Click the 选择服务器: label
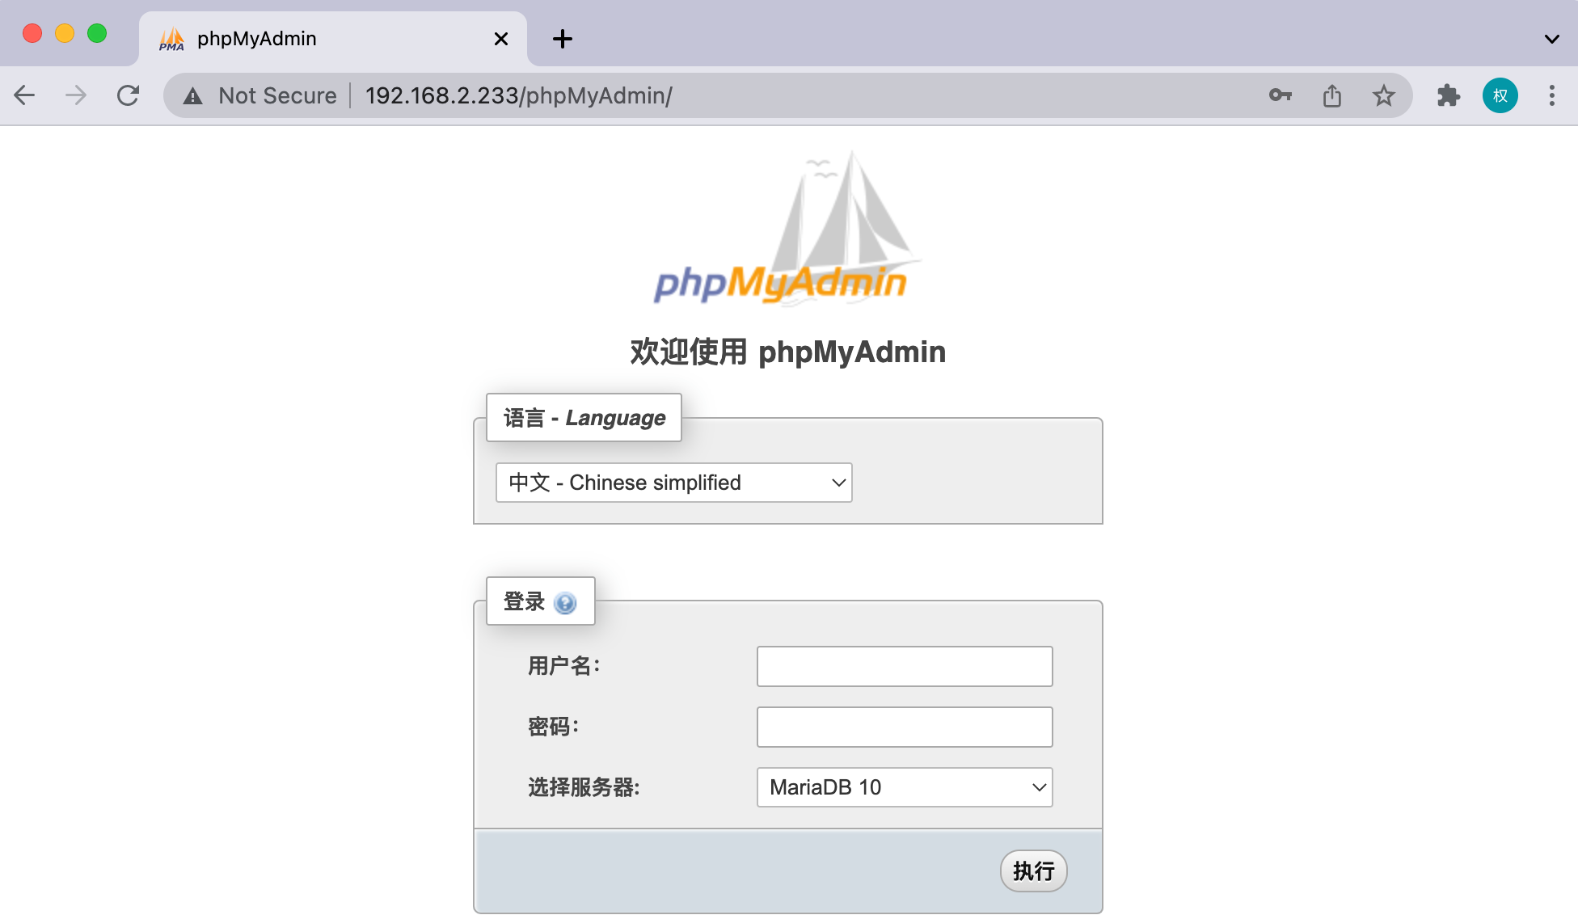The height and width of the screenshot is (915, 1578). (x=584, y=787)
